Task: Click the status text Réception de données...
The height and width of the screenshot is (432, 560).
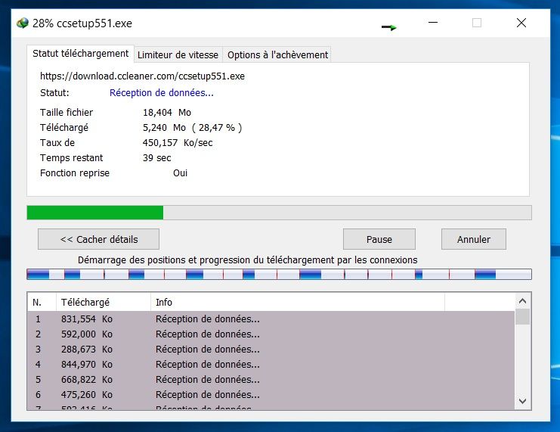Action: 162,93
